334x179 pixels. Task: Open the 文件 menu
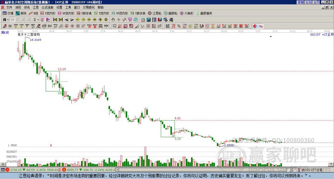[x=9, y=8]
